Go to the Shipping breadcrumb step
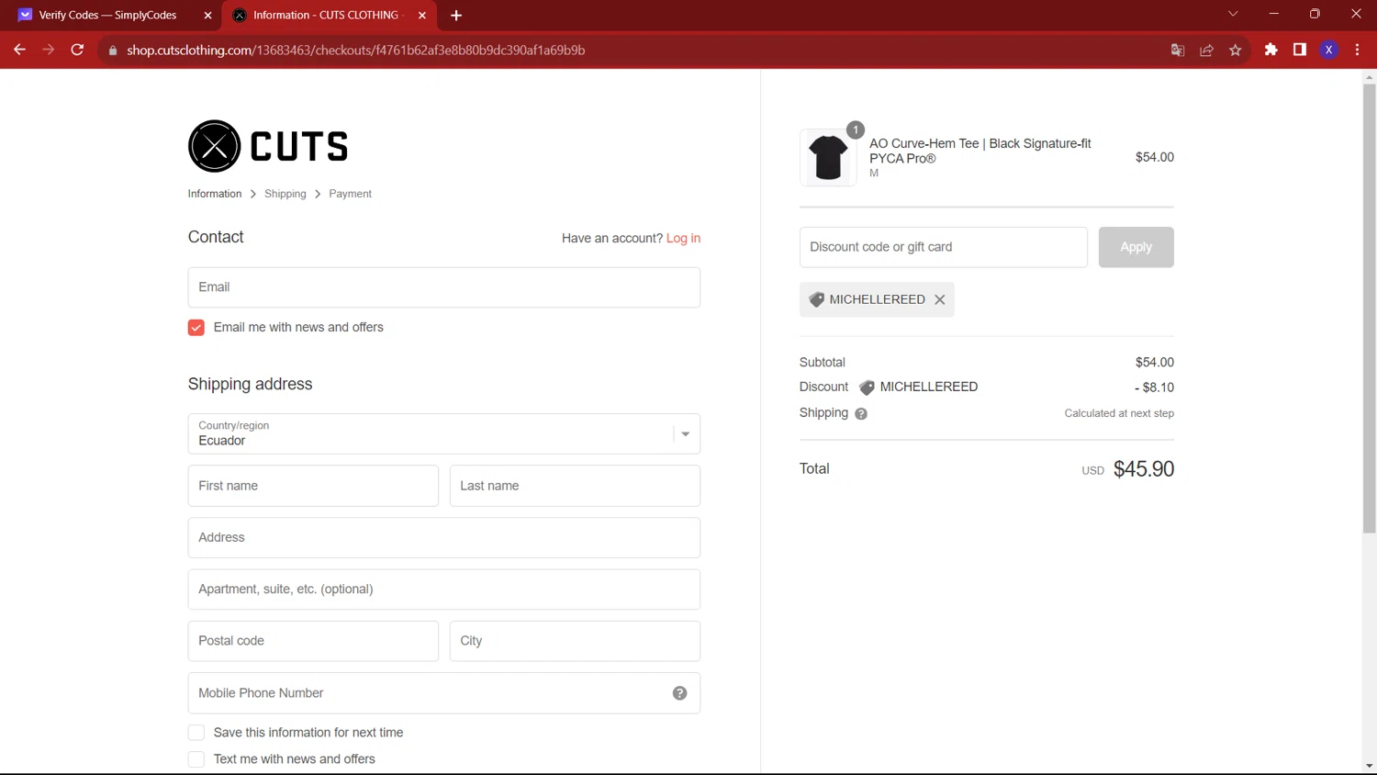This screenshot has width=1377, height=775. pyautogui.click(x=285, y=194)
